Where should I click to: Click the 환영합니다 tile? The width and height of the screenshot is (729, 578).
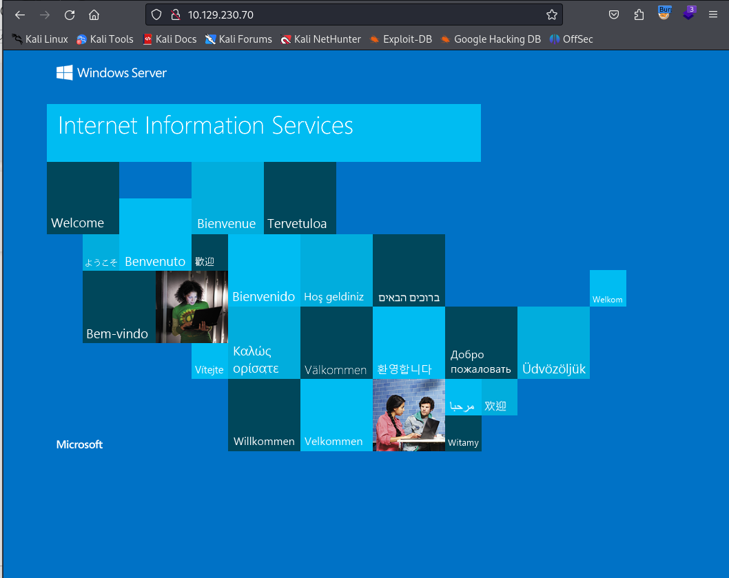click(409, 342)
